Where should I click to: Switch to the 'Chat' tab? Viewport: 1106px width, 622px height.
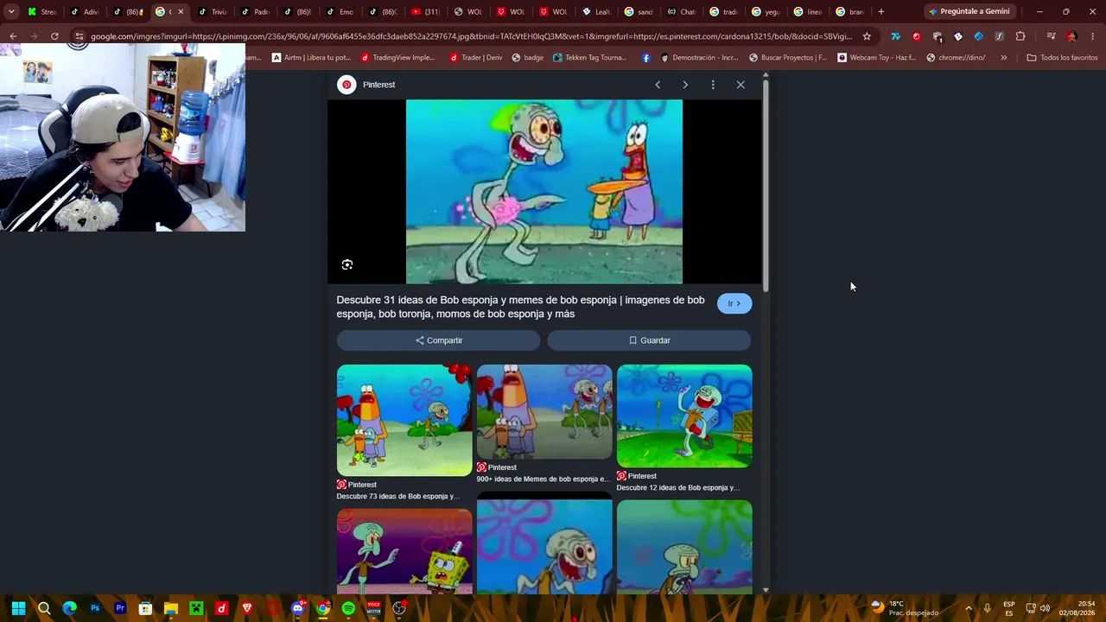[681, 12]
